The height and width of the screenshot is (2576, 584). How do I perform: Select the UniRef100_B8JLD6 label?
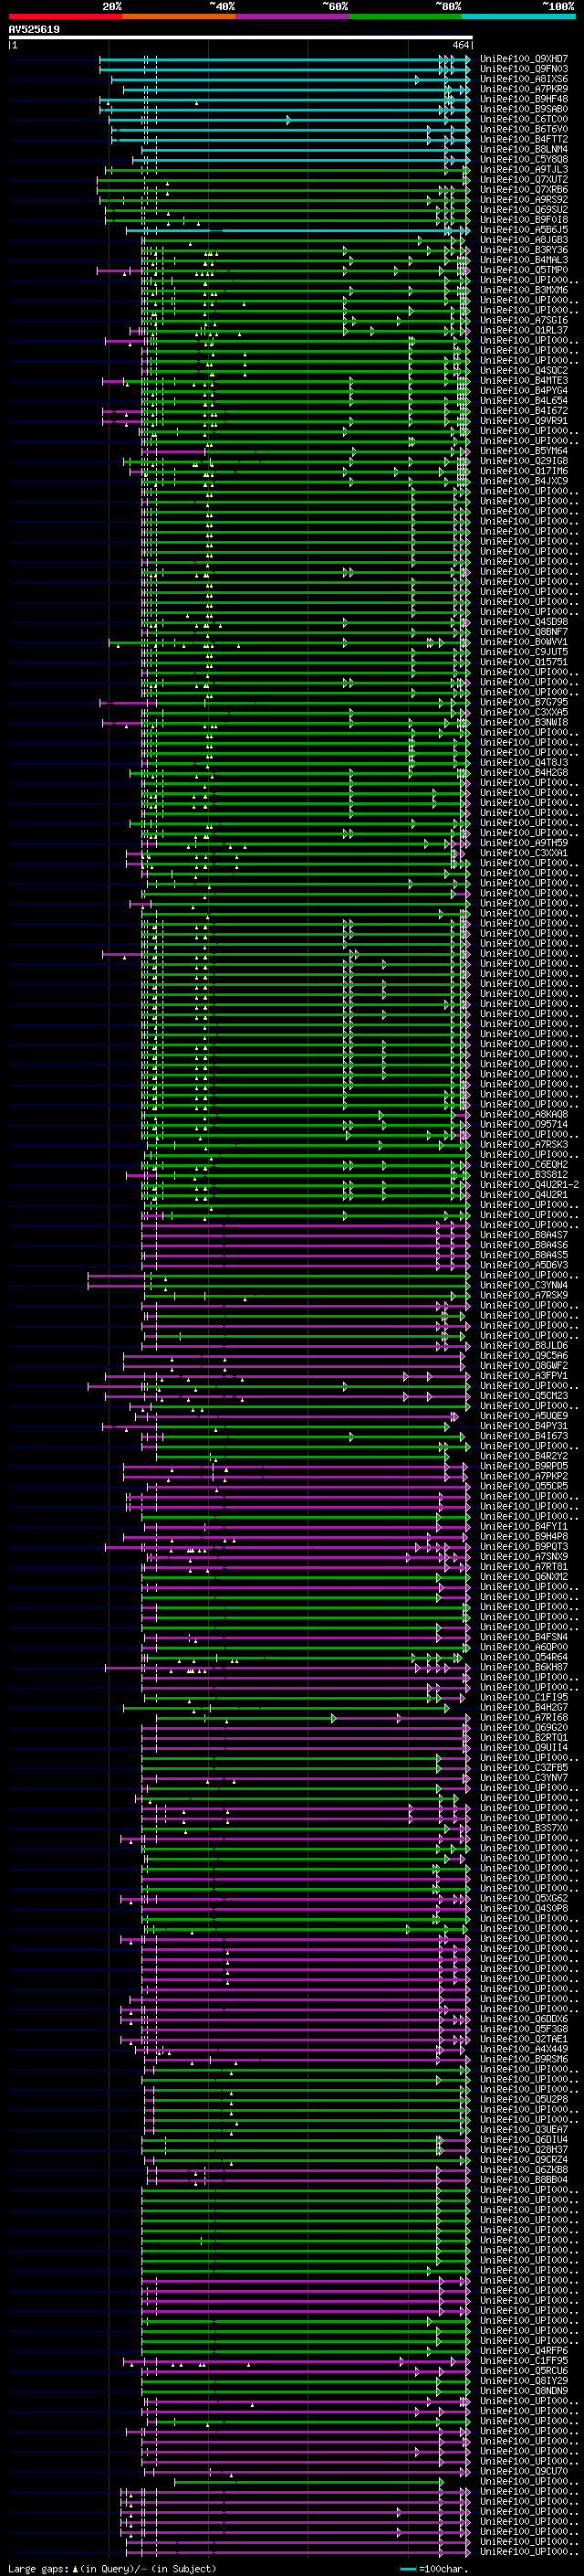(x=524, y=1345)
